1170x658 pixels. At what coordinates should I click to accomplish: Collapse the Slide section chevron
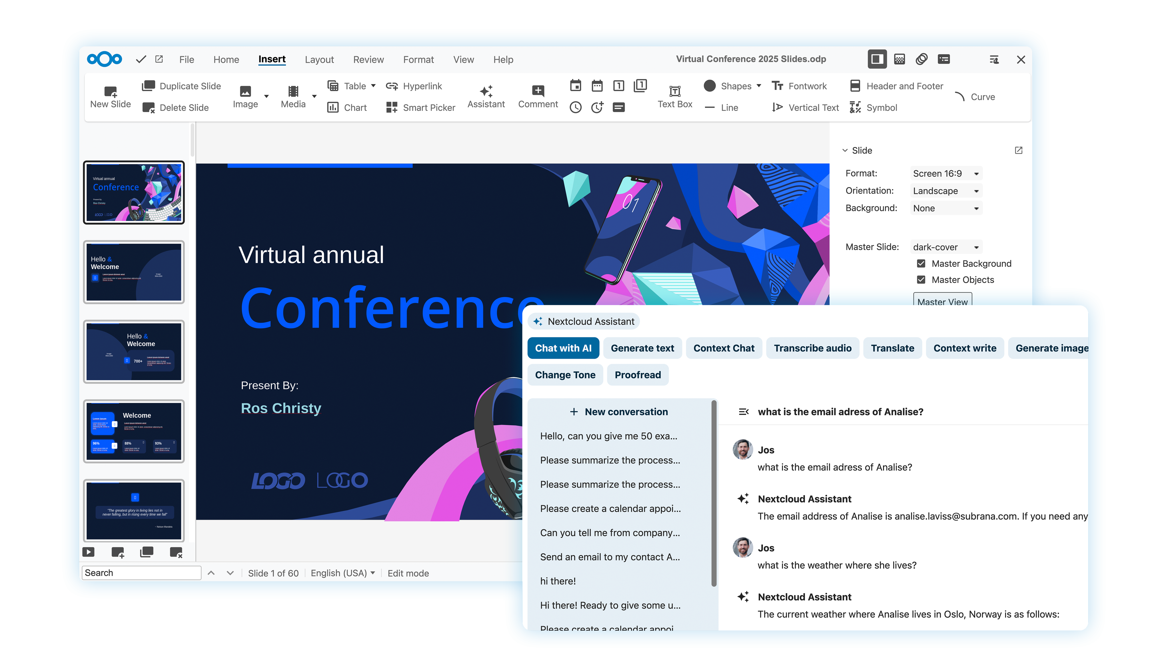click(x=845, y=150)
